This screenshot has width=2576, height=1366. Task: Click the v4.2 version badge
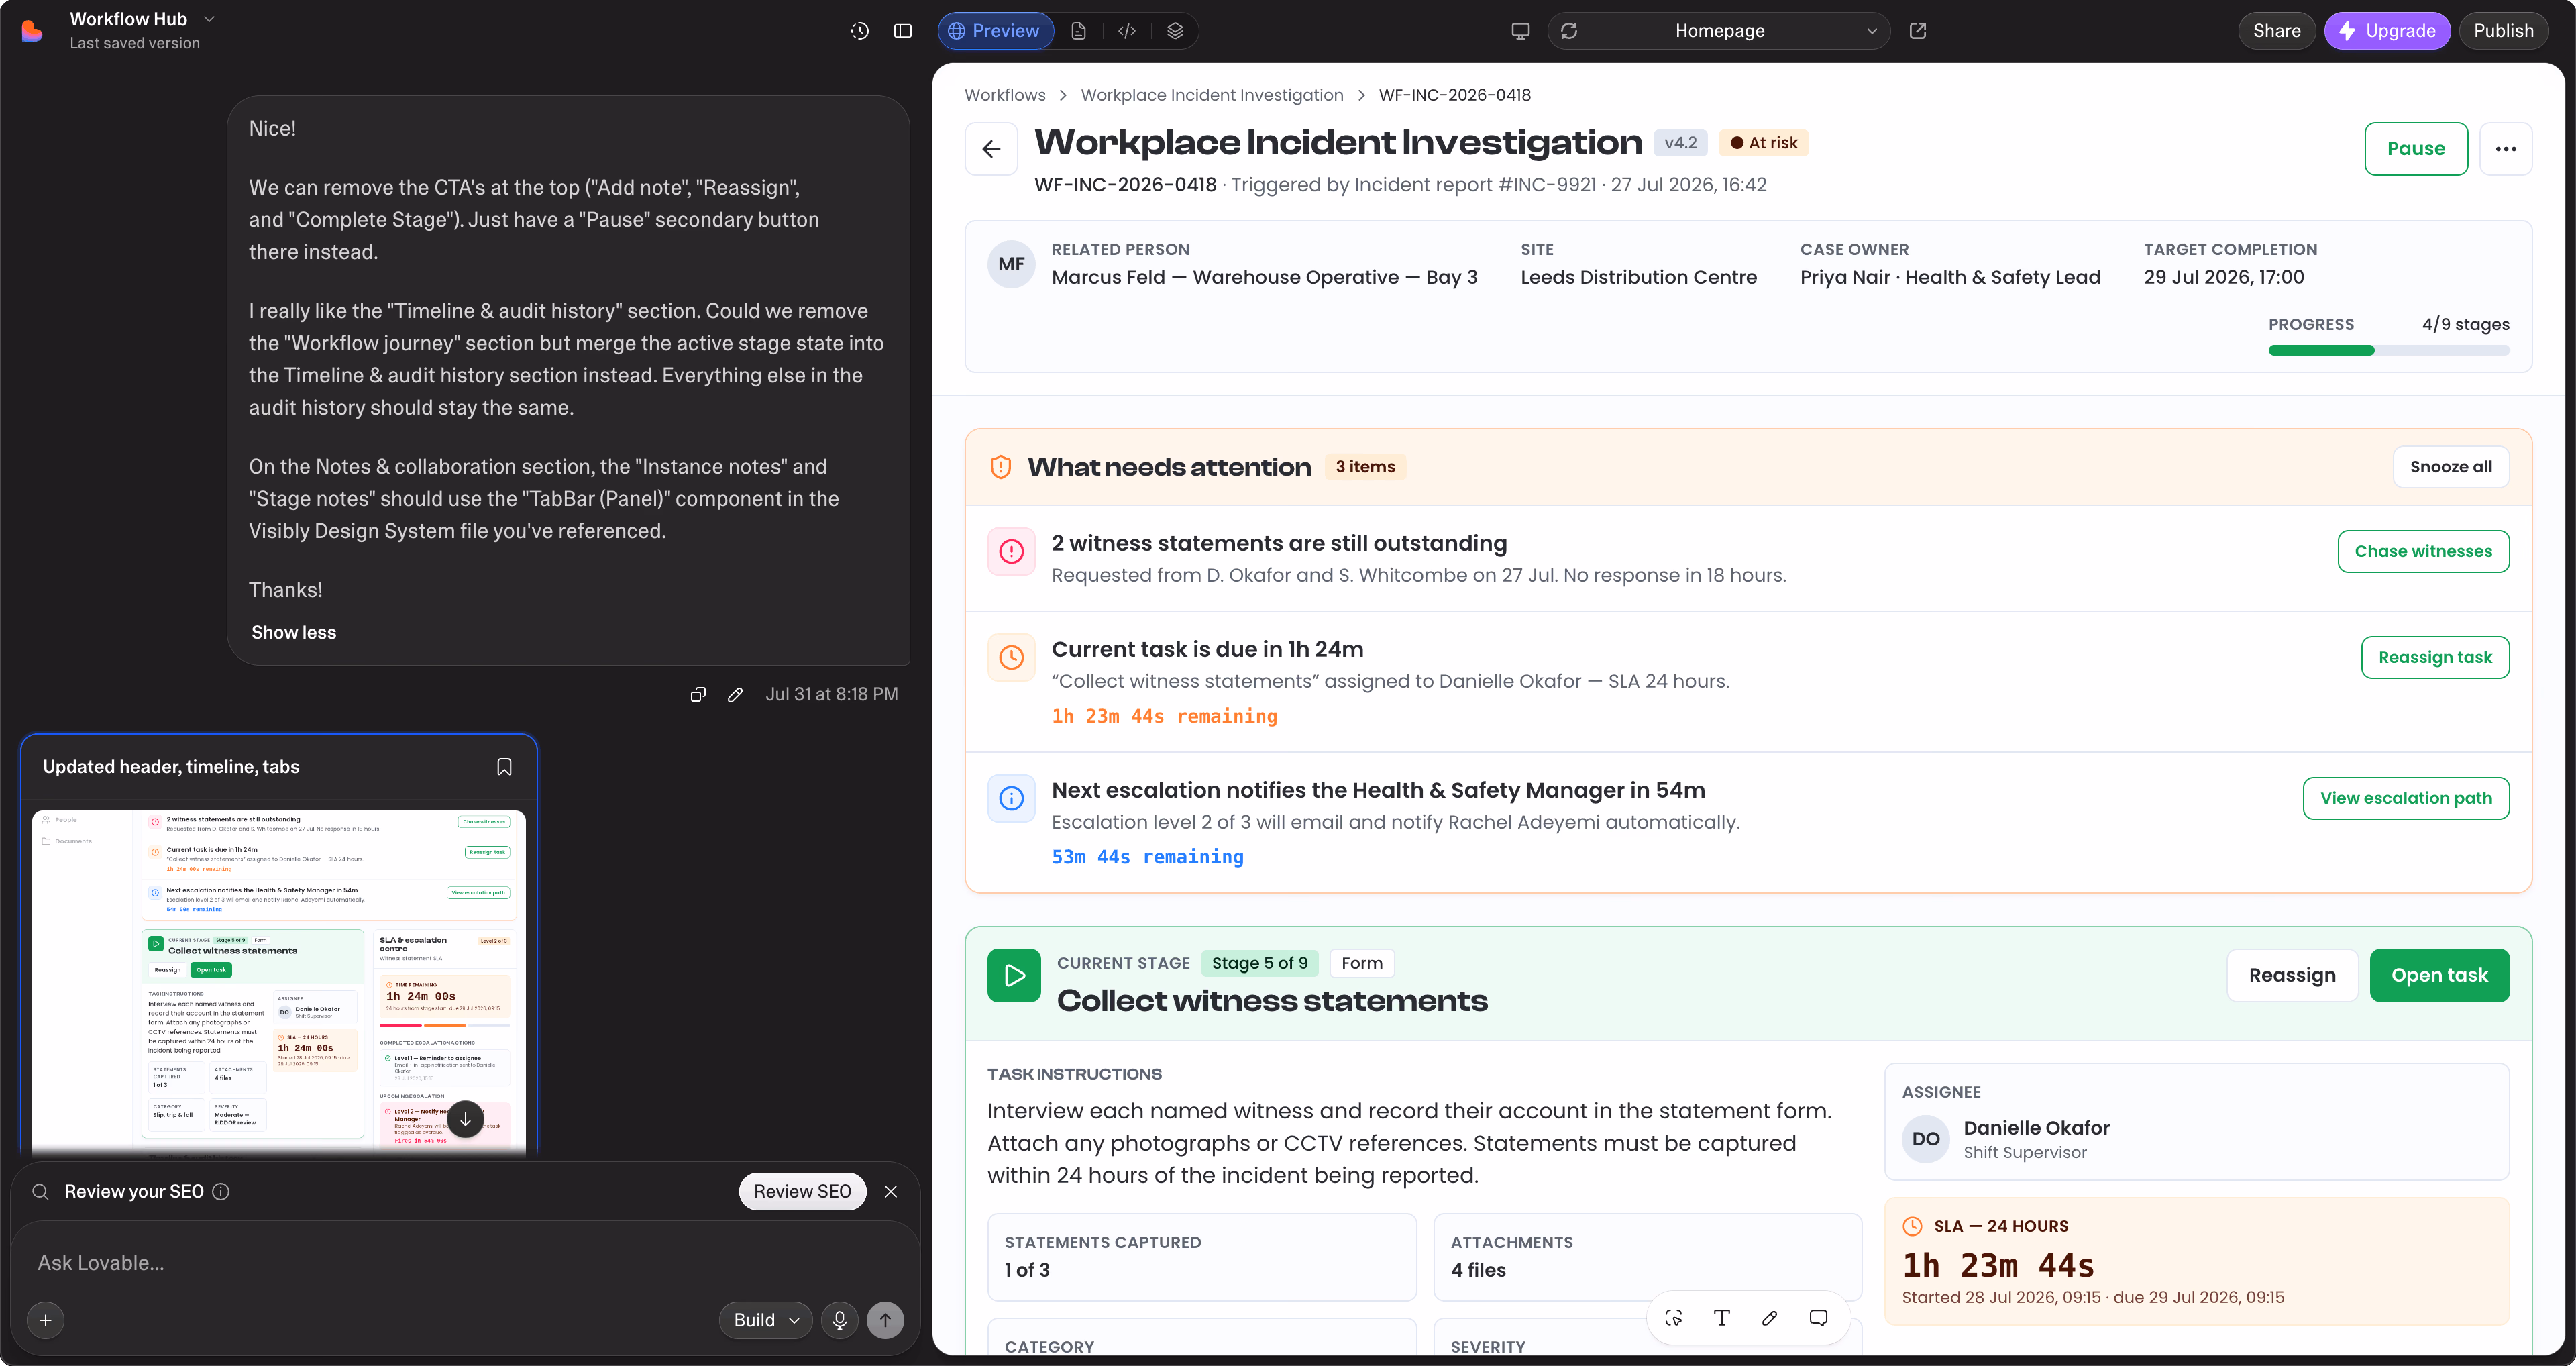click(x=1680, y=143)
